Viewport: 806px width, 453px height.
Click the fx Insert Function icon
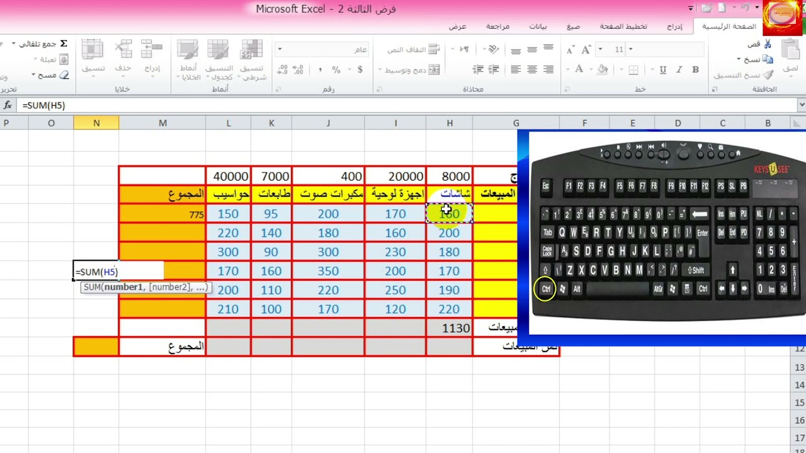pos(8,105)
